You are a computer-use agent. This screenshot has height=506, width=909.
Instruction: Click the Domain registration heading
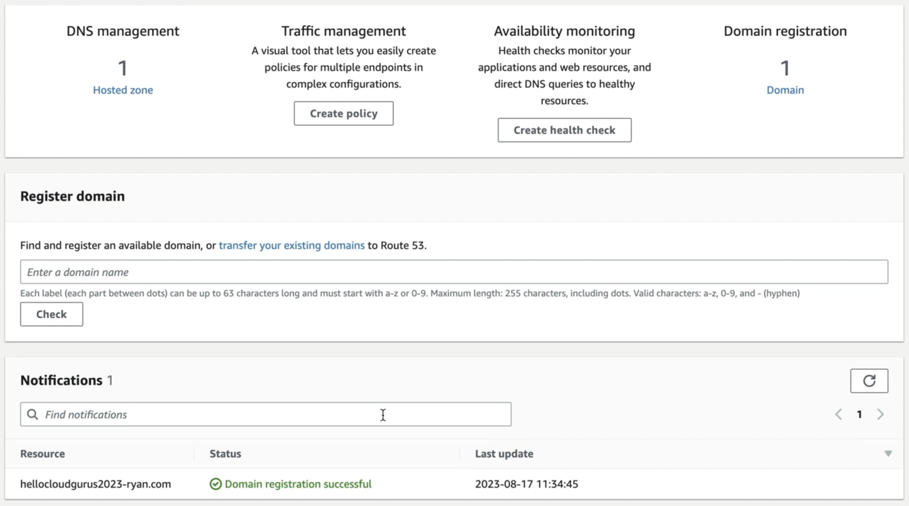click(x=785, y=31)
